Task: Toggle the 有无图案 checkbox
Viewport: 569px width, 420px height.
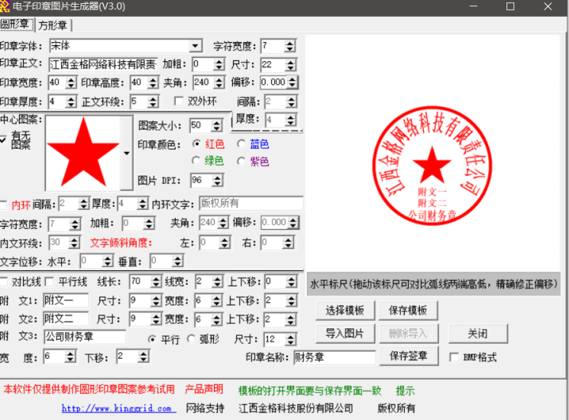Action: (x=5, y=138)
